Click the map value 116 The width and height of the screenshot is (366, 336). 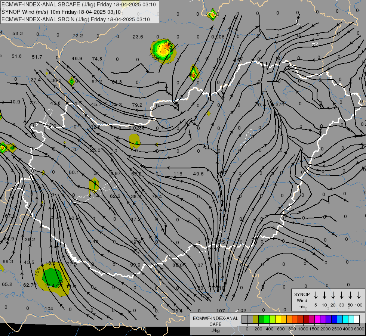(x=178, y=174)
